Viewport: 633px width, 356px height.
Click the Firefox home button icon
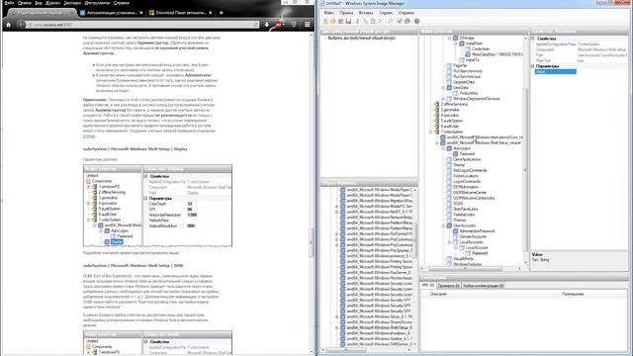(x=8, y=25)
